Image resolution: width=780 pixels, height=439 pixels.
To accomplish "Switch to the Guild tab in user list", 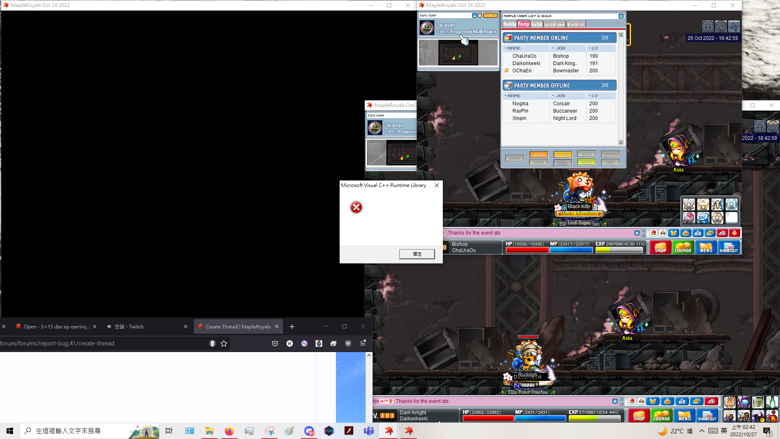I will pyautogui.click(x=536, y=24).
